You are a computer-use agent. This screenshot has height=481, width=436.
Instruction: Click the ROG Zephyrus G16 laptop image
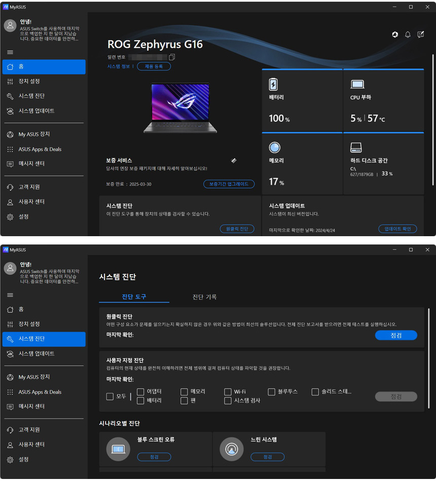180,107
